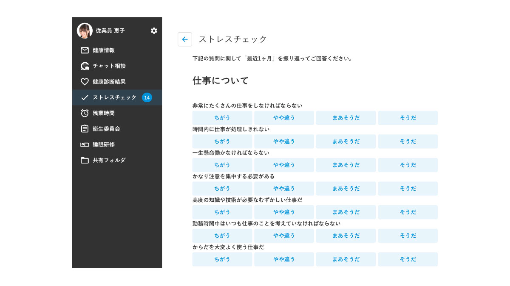Choose ちがう for 勤務時間中はいつも仕事のことを考えていなければならない
The image size is (510, 286).
click(222, 236)
